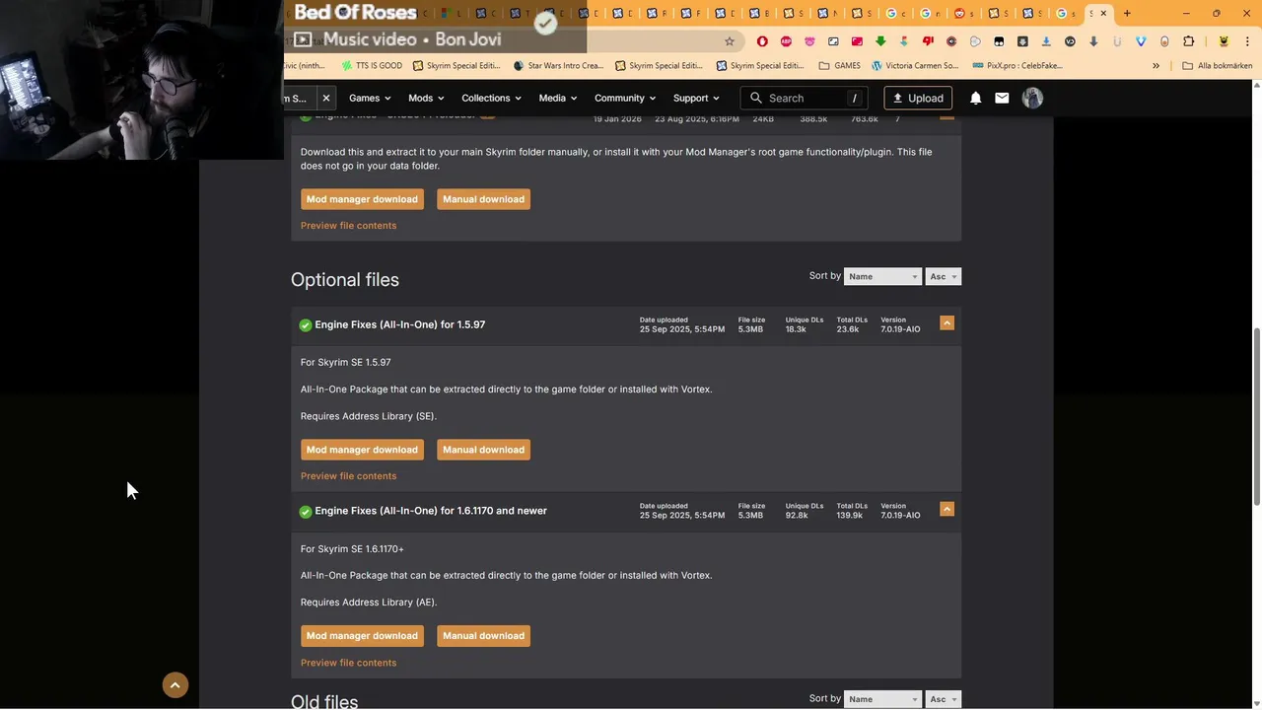Mod manager download for Engine Fixes 1.5.97

point(362,450)
